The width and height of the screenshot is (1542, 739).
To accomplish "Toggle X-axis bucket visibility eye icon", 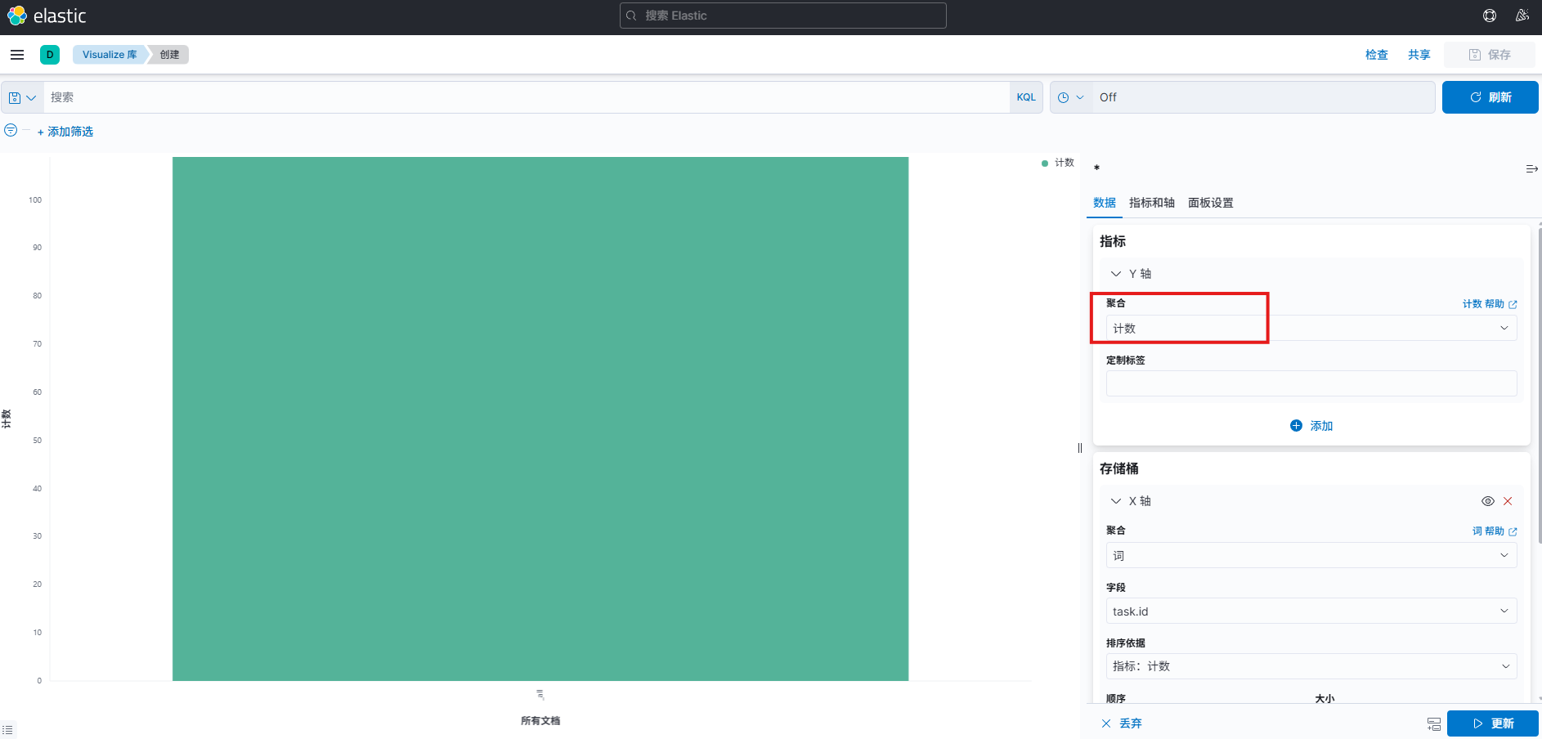I will click(1488, 501).
